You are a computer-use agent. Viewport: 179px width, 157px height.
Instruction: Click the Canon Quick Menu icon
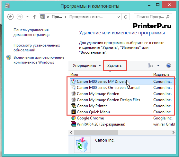coord(73,112)
